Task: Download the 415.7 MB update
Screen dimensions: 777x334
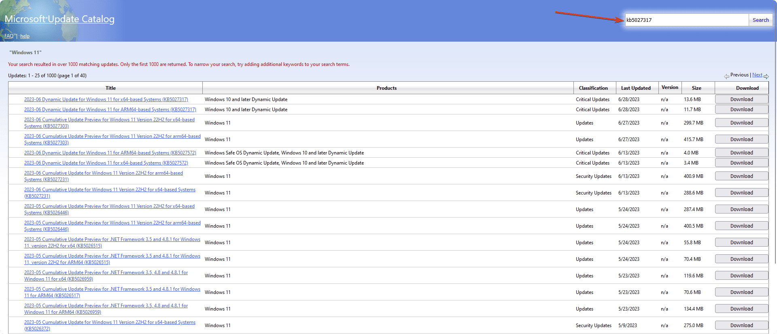Action: click(x=741, y=140)
